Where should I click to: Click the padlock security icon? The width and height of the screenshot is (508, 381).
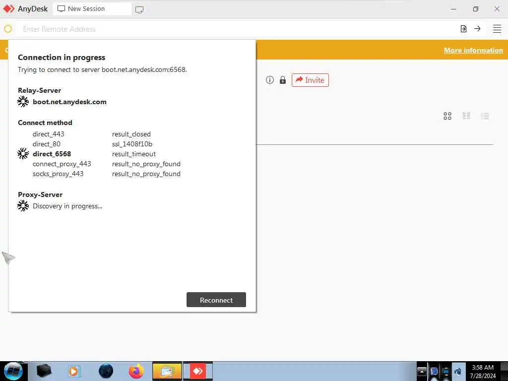pos(283,80)
